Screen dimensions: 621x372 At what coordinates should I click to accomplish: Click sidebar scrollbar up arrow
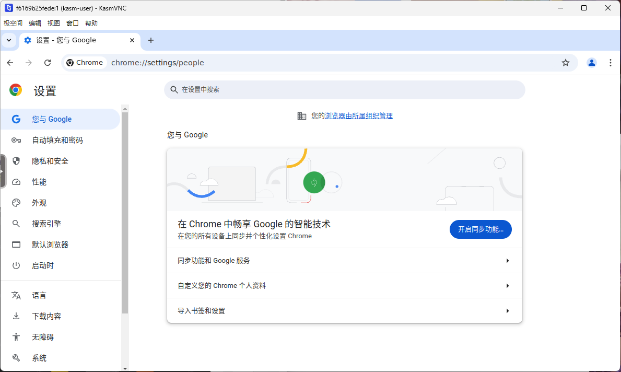(x=125, y=109)
